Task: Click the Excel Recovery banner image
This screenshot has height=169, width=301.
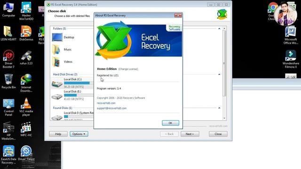Action: (x=138, y=41)
